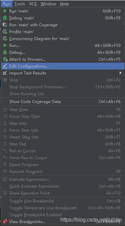Click the Evaluate Expression calculator icon
Viewport: 125px width, 226px height.
(5, 179)
